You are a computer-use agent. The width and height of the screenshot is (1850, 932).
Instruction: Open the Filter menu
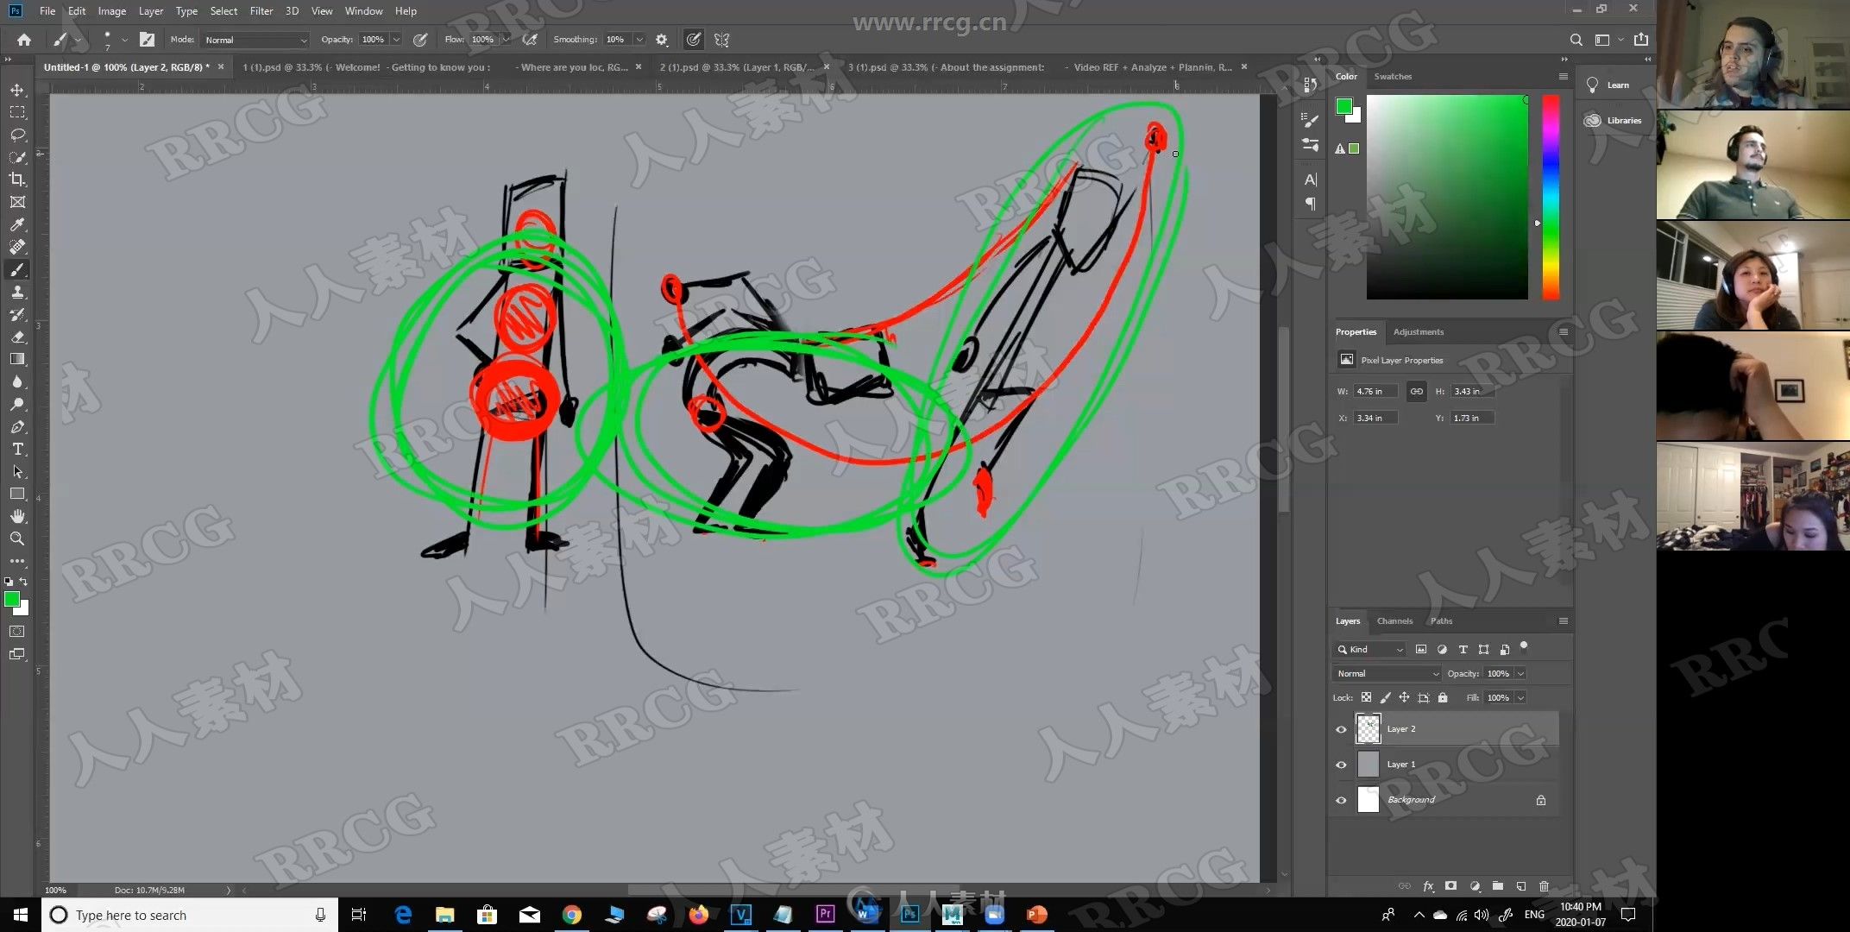pyautogui.click(x=261, y=11)
